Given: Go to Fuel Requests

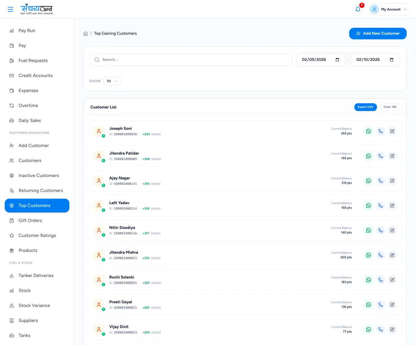Looking at the screenshot, I should (x=37, y=61).
